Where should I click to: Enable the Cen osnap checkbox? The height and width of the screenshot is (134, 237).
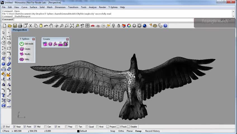pos(45,127)
